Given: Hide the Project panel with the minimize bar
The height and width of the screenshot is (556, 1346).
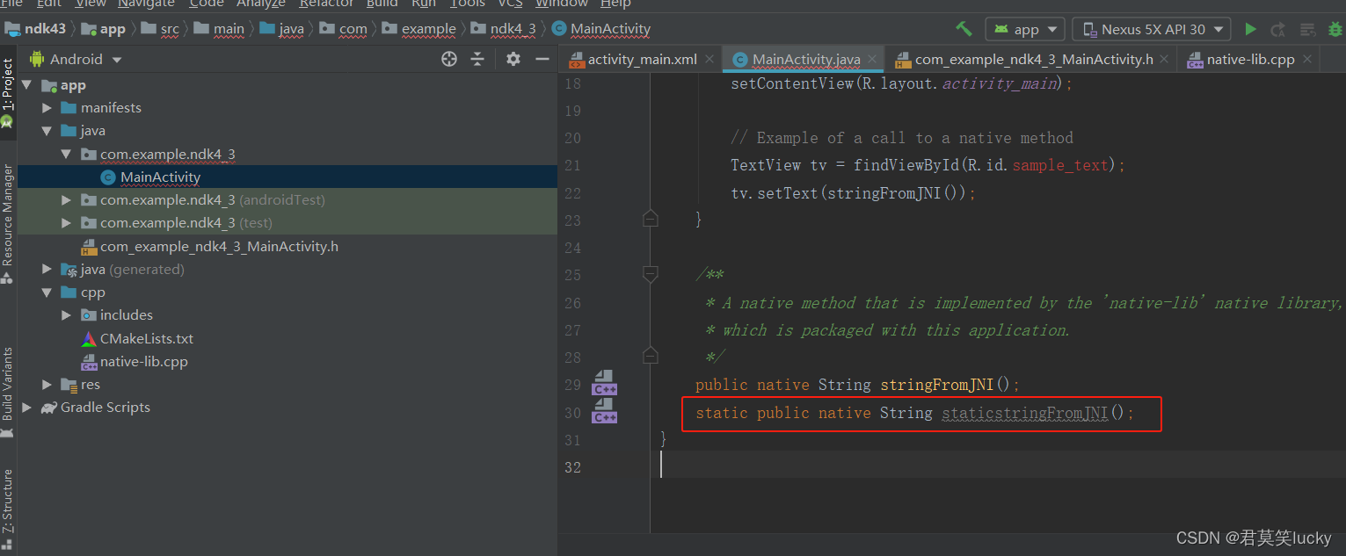Looking at the screenshot, I should tap(542, 59).
